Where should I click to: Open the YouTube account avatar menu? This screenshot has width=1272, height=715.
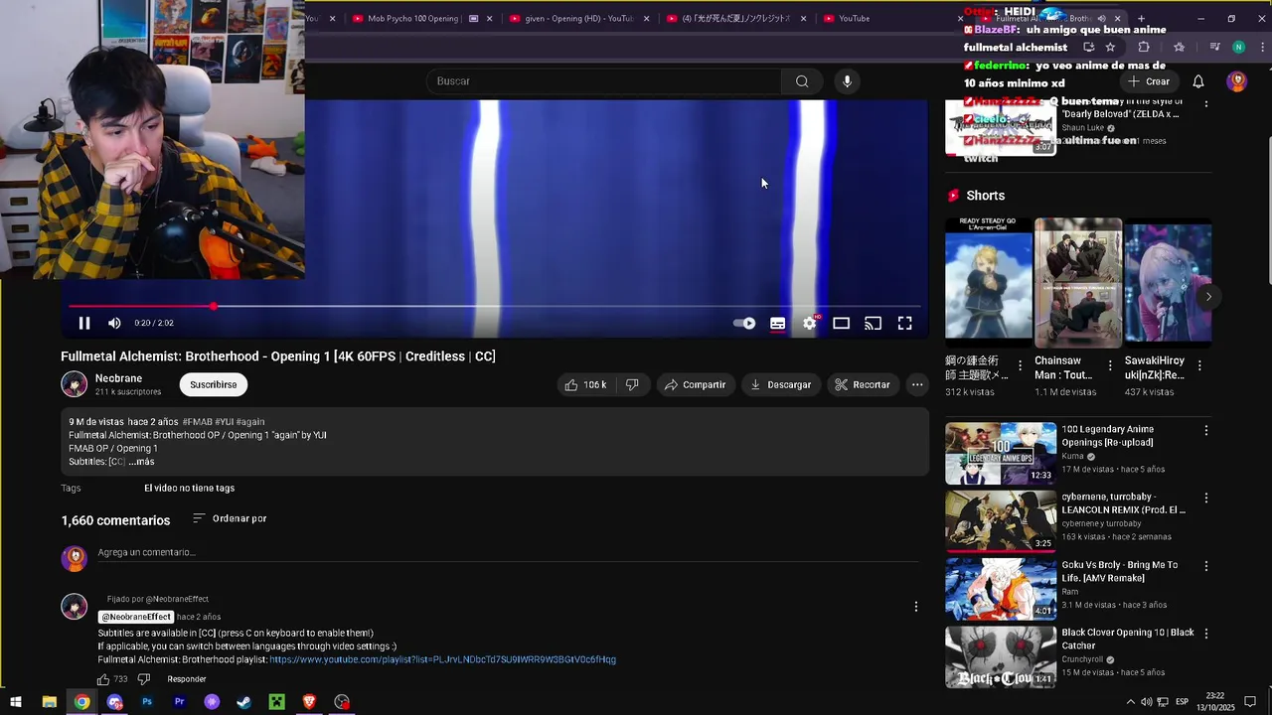[1236, 81]
